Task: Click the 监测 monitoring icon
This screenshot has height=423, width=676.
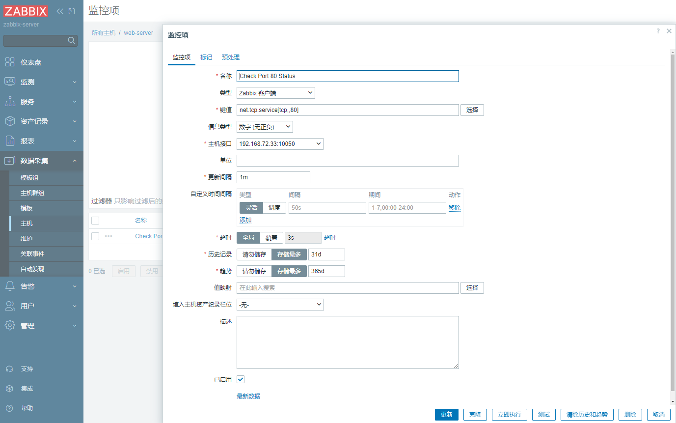Action: [10, 82]
